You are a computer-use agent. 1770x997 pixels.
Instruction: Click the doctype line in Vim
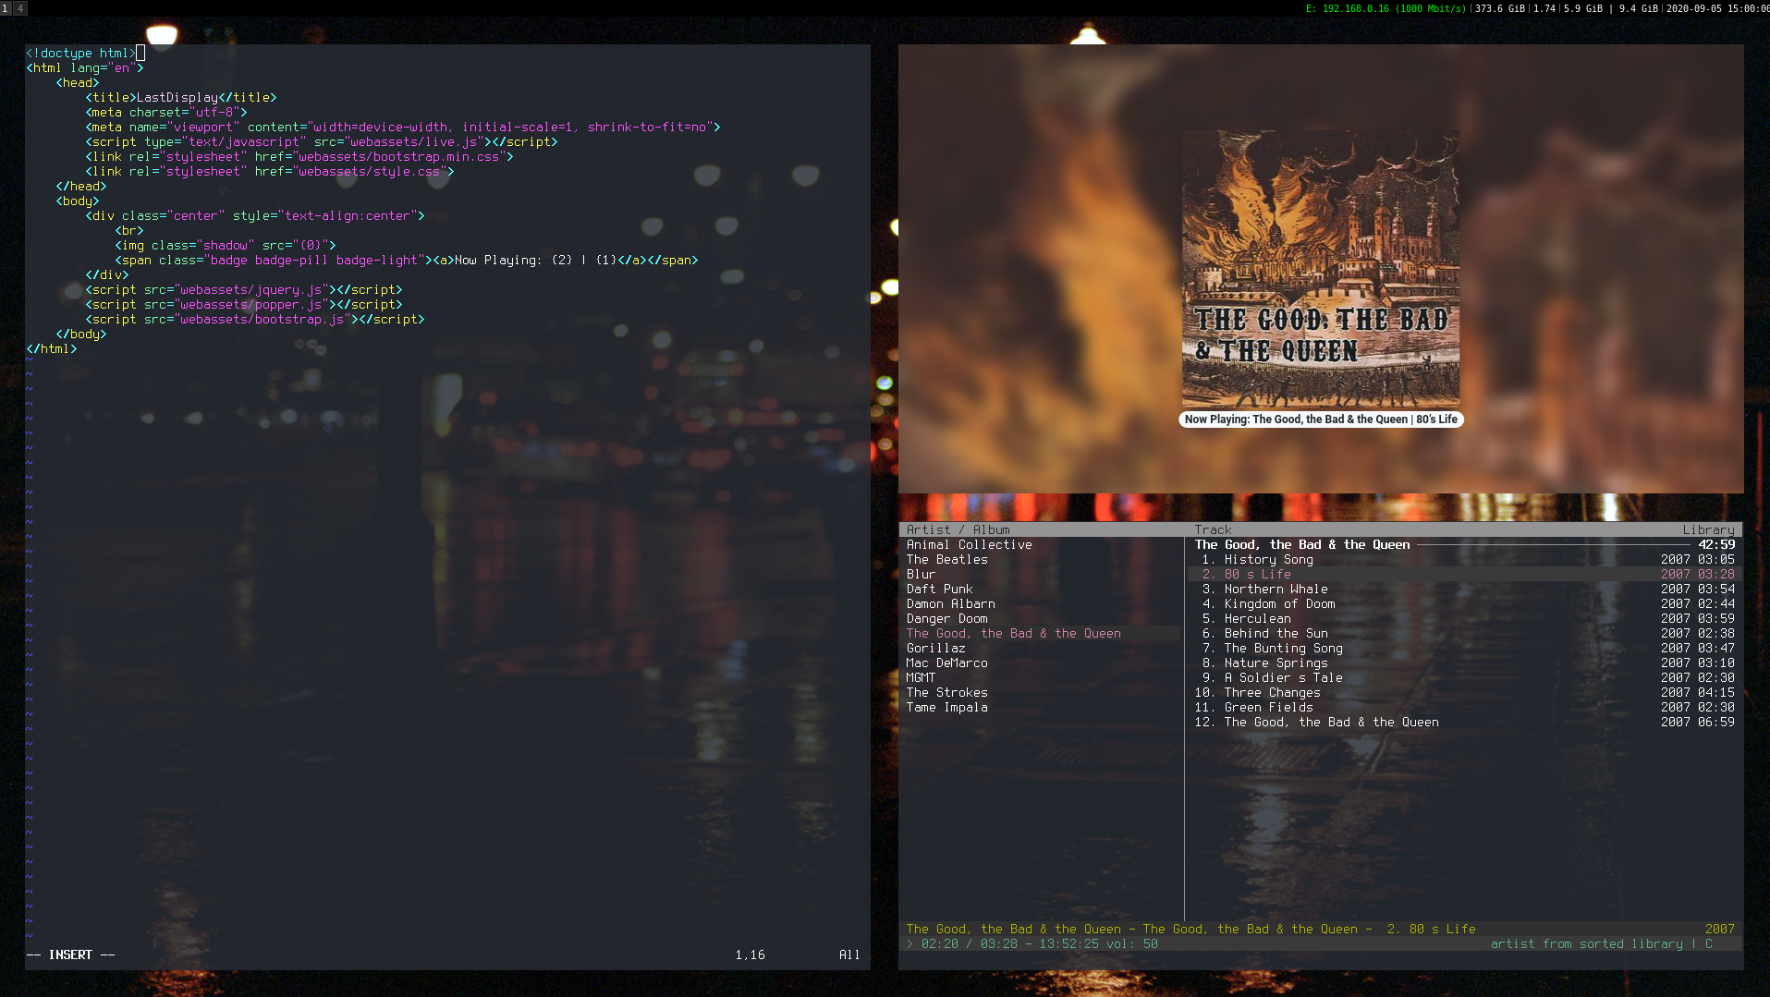[81, 54]
